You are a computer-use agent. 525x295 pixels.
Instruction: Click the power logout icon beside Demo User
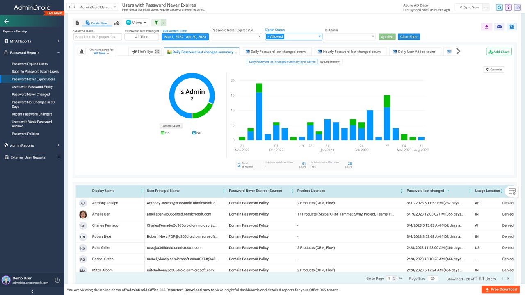click(x=57, y=280)
